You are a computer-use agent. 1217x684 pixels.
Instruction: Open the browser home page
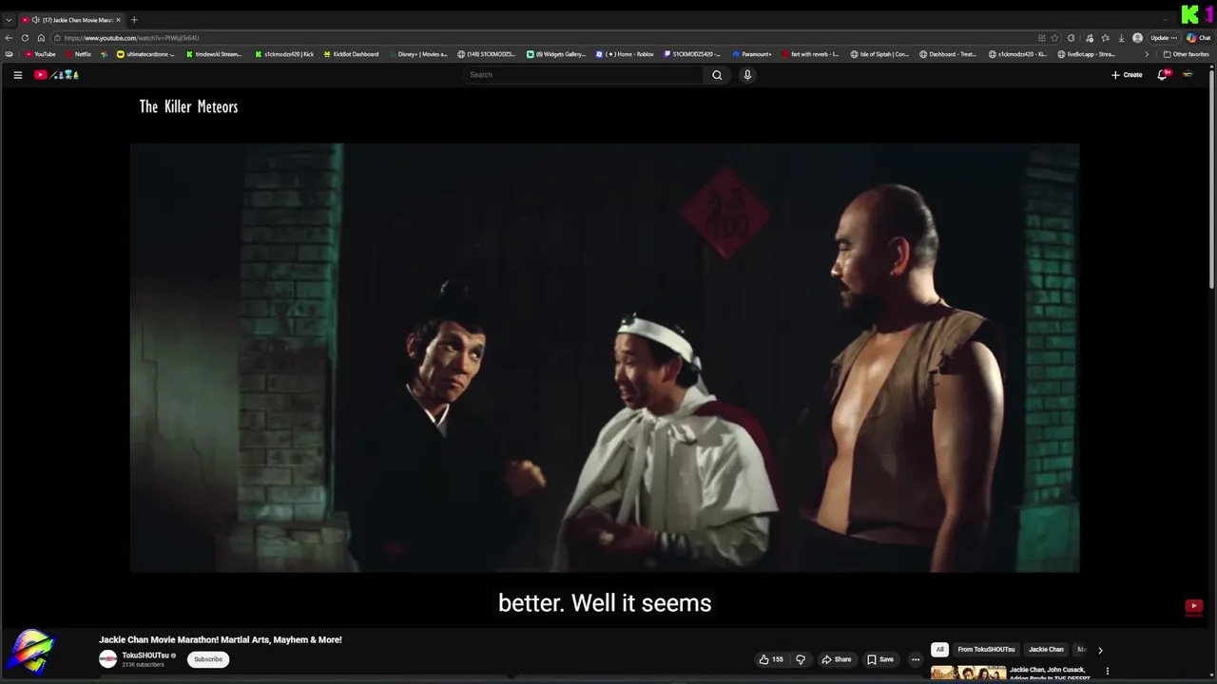tap(41, 38)
